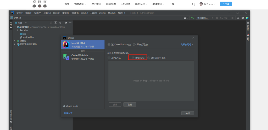Click the Buy license (购买许可证) link
The height and width of the screenshot is (130, 268).
click(x=187, y=45)
